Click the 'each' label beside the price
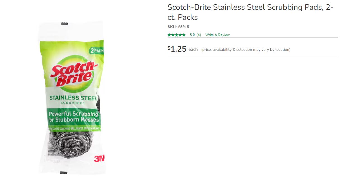 pyautogui.click(x=193, y=49)
